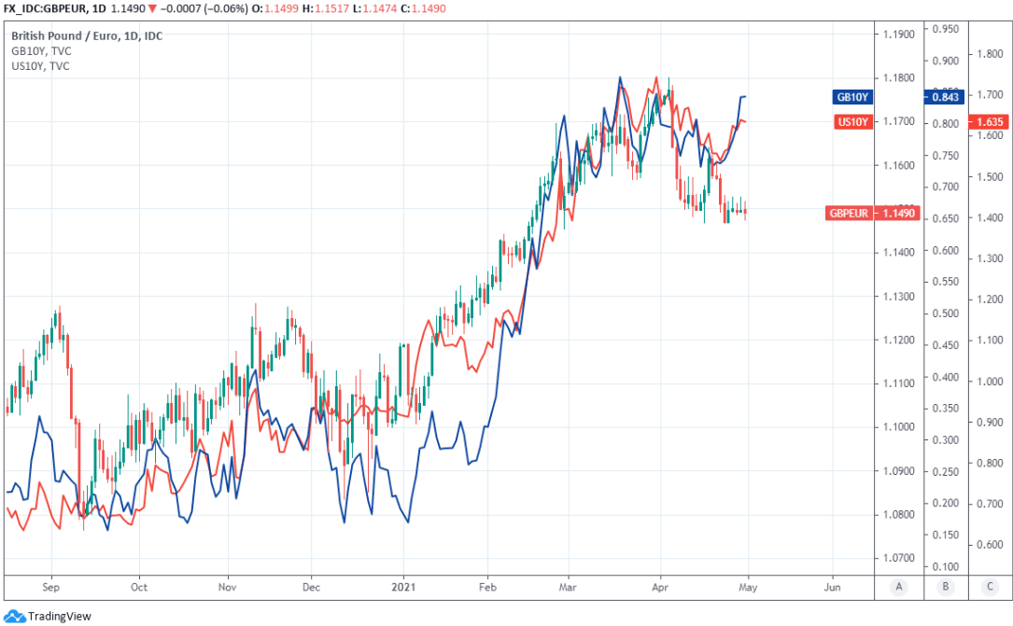Select the C scale button
This screenshot has width=1013, height=626.
(990, 587)
